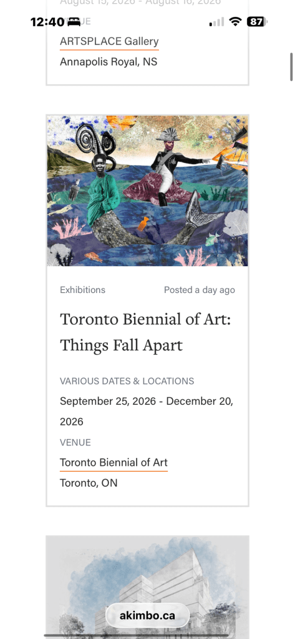
Task: Open the mermaid collage artwork image
Action: pyautogui.click(x=147, y=191)
